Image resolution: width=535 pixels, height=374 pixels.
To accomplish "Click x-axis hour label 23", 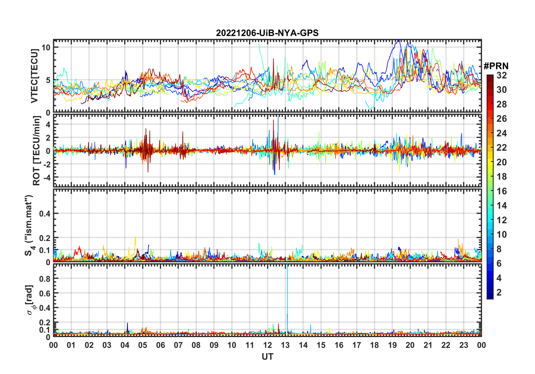I will [464, 345].
